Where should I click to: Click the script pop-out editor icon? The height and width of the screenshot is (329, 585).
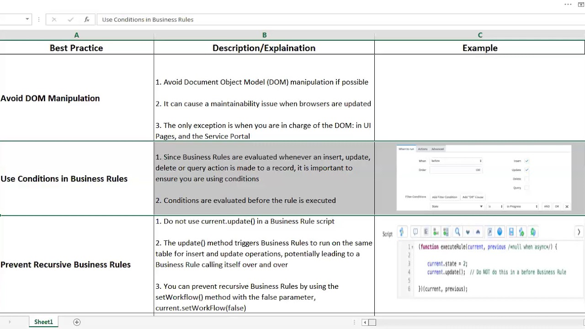point(490,232)
